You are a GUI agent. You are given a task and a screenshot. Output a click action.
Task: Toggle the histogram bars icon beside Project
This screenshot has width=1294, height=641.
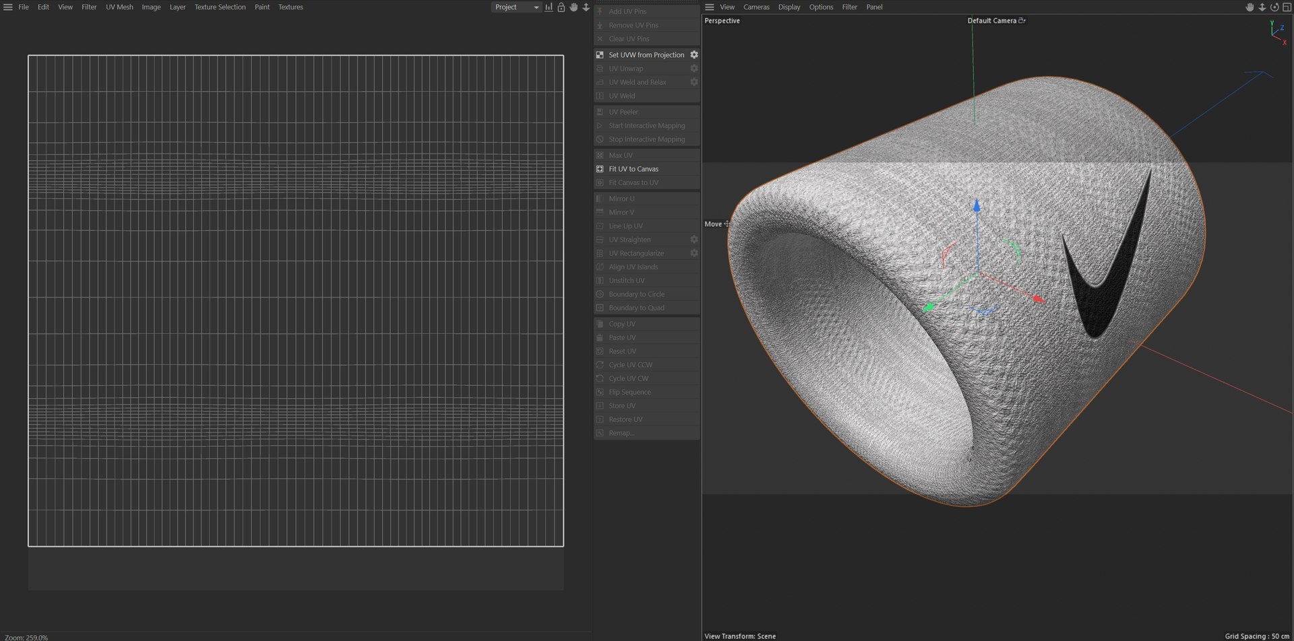click(549, 7)
